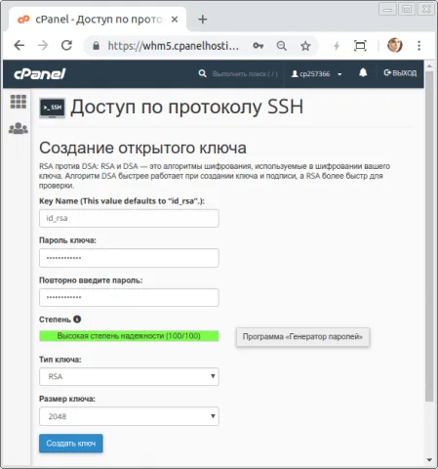Close the cPanel browser tab
This screenshot has width=438, height=469.
pyautogui.click(x=175, y=20)
